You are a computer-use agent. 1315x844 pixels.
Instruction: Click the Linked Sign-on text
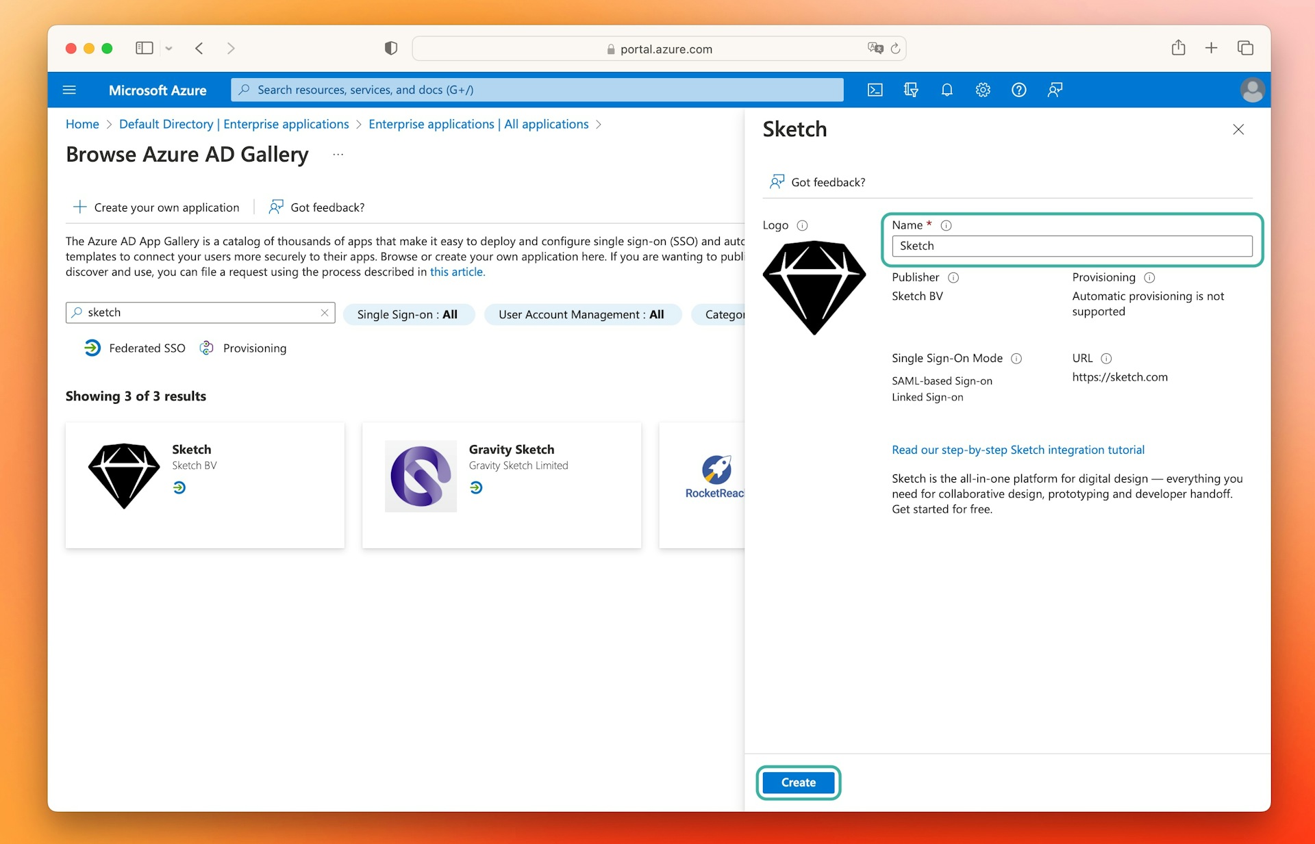[x=927, y=397]
